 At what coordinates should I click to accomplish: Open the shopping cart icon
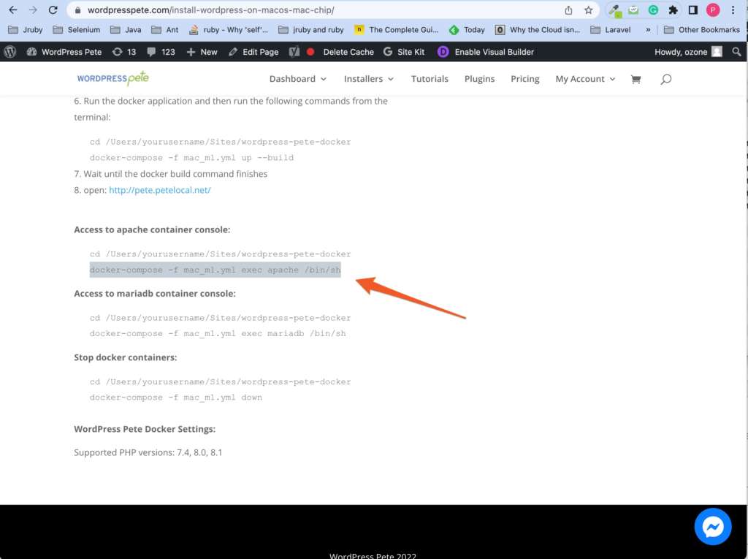click(x=636, y=79)
